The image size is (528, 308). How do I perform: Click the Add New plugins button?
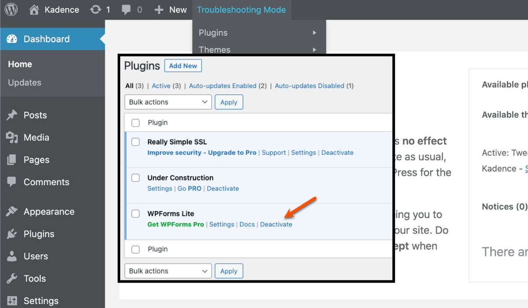point(183,65)
